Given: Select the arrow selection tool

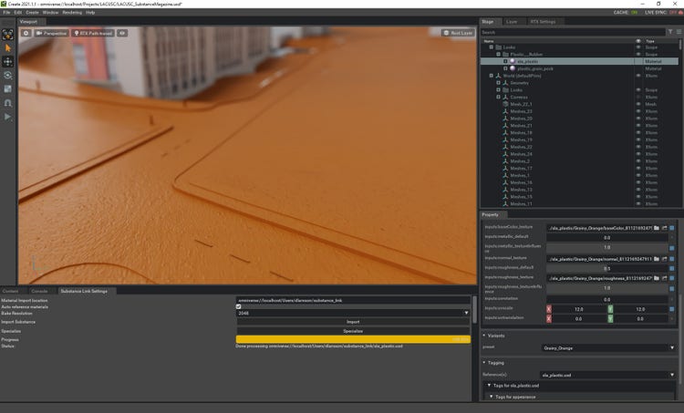Looking at the screenshot, I should coord(8,47).
